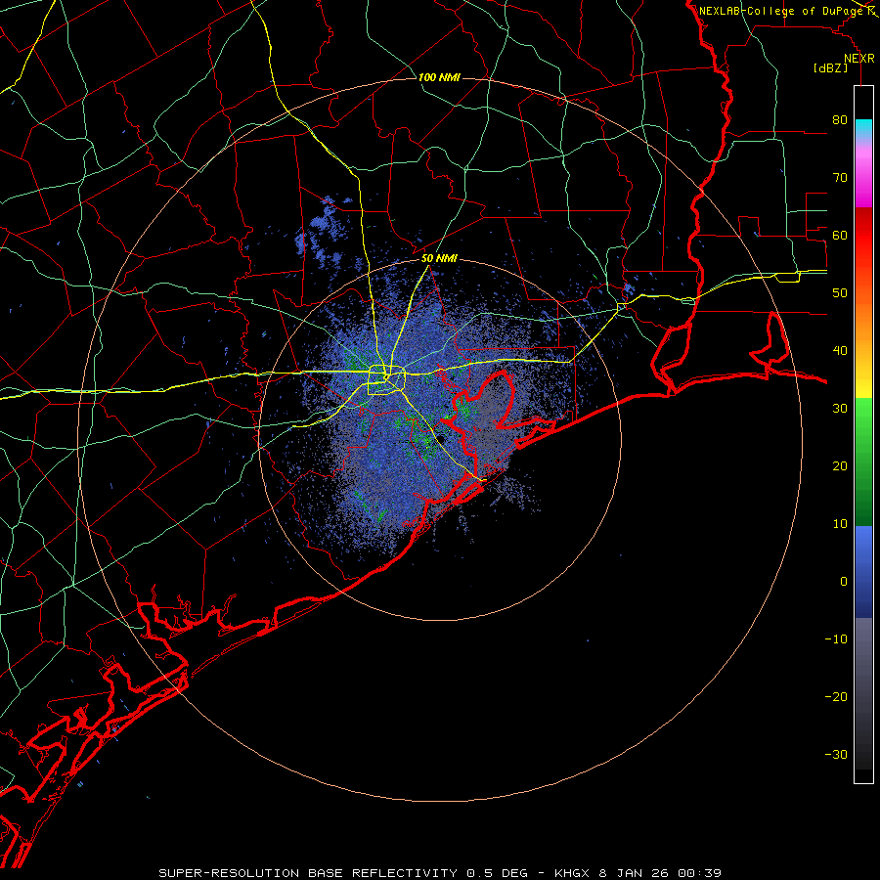Click the green segment of the reflectivity color bar
This screenshot has width=880, height=880.
[x=863, y=462]
